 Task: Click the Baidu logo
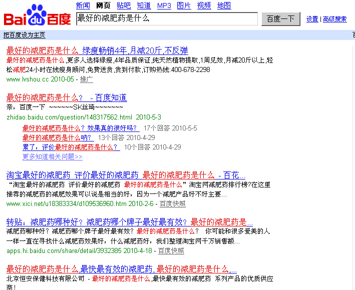pyautogui.click(x=38, y=16)
